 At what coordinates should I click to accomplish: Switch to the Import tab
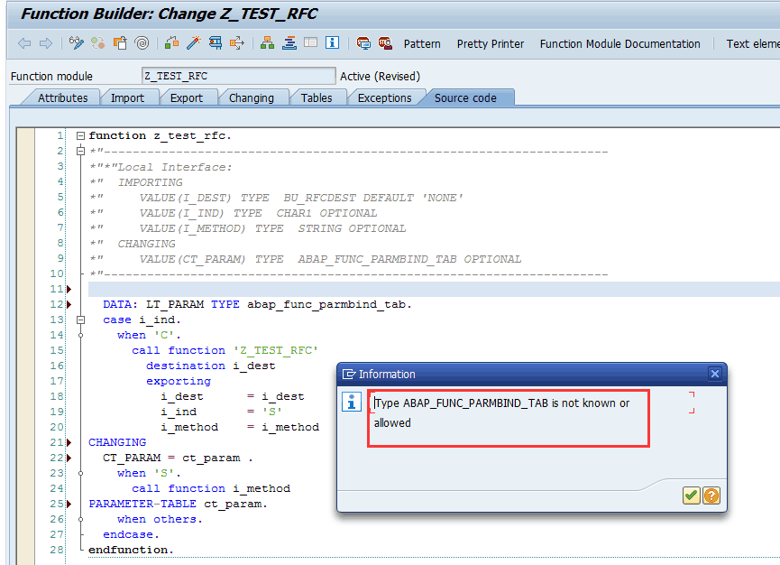tap(127, 97)
